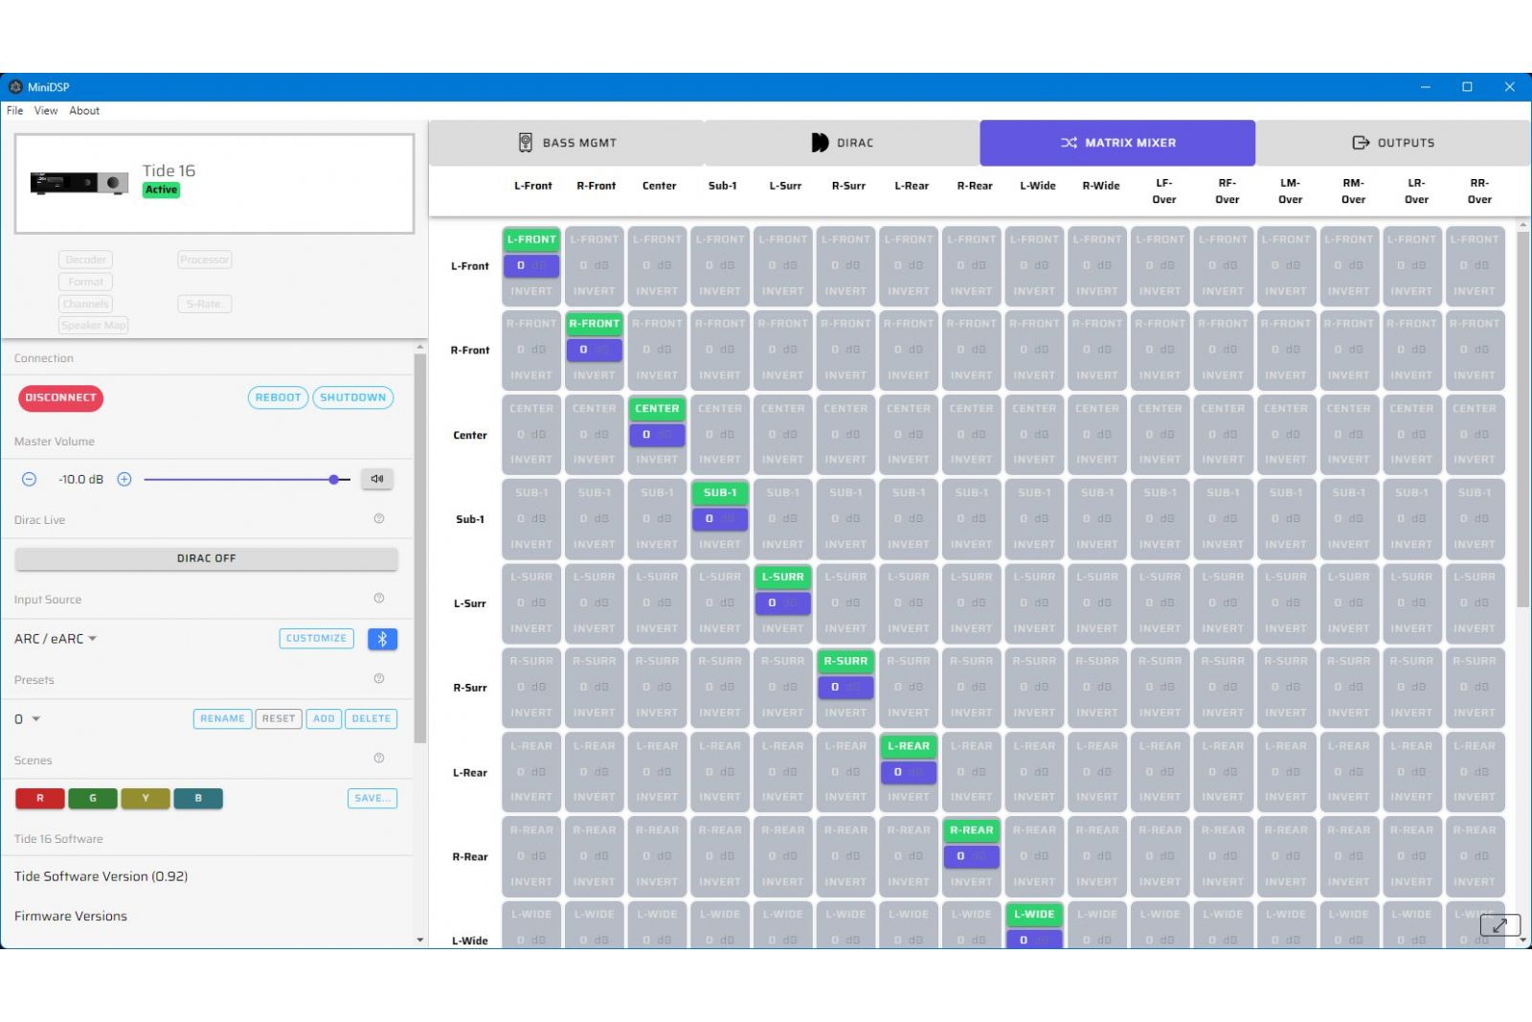
Task: Open the Presets help icon
Action: click(379, 678)
